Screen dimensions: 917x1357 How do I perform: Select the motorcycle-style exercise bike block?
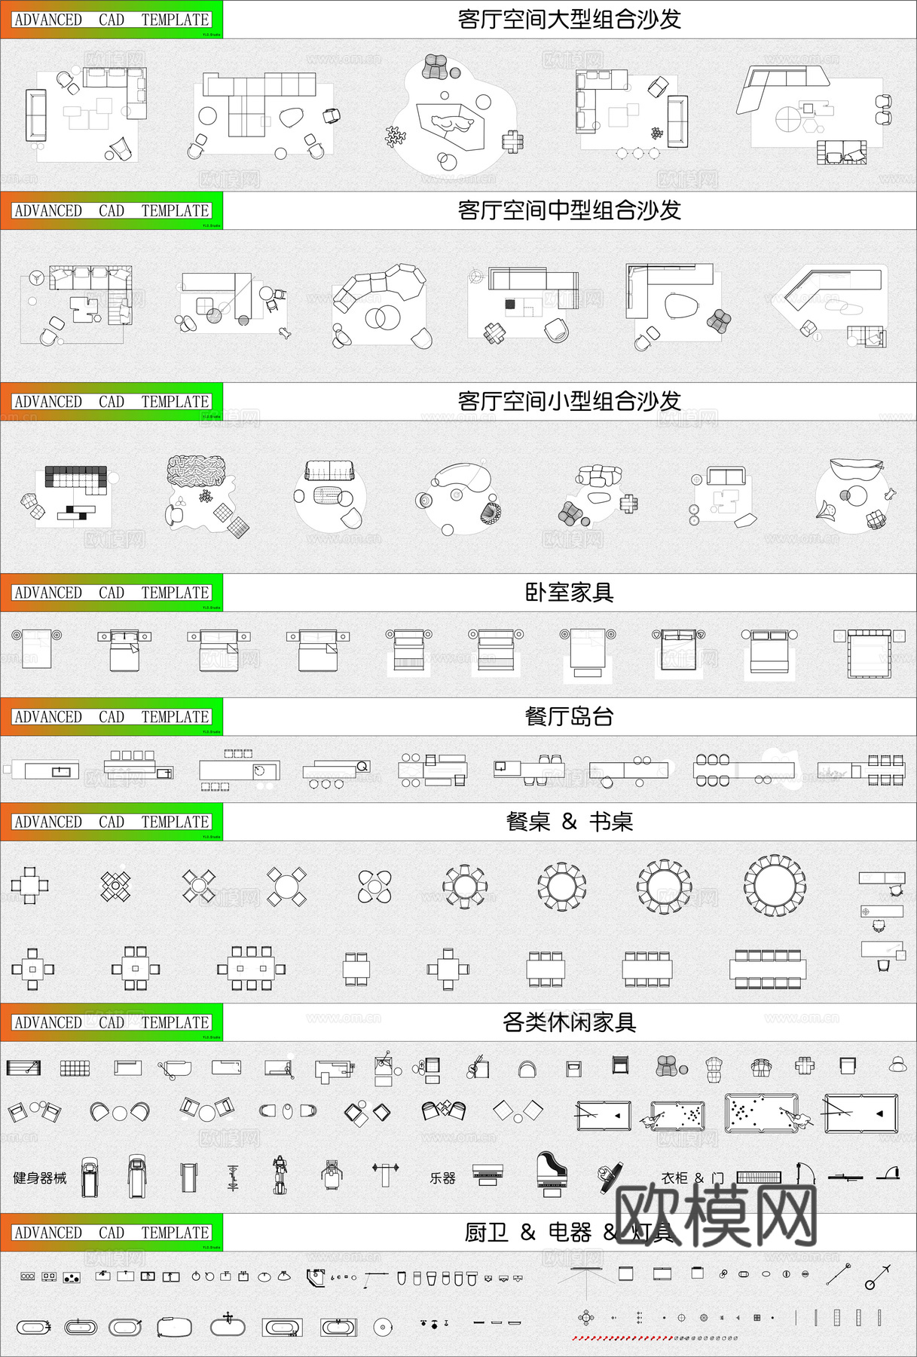click(x=281, y=1175)
